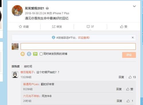Attach a picture with the image icon
This screenshot has height=105, width=143.
tap(35, 54)
